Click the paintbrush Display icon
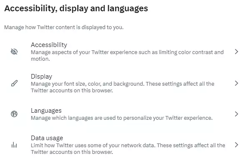 tap(14, 83)
